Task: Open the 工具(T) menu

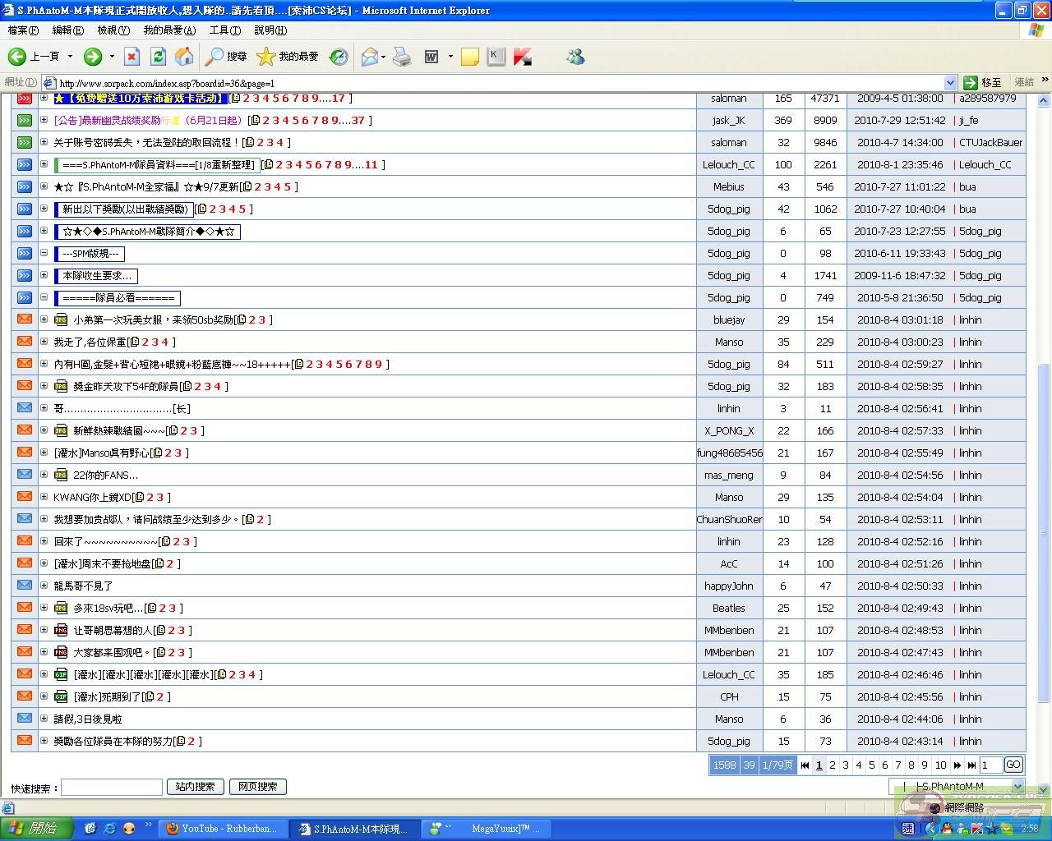Action: coord(224,30)
